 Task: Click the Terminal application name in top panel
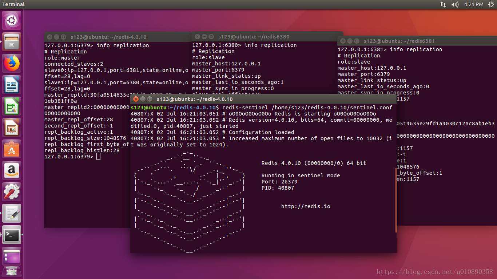14,4
